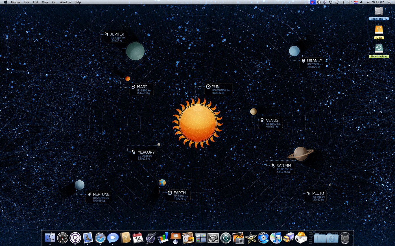Open the File menu

click(x=27, y=2)
